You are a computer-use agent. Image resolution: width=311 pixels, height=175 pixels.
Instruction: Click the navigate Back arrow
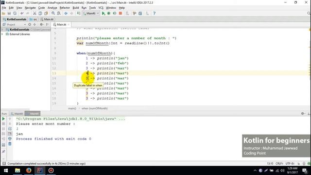point(66,13)
